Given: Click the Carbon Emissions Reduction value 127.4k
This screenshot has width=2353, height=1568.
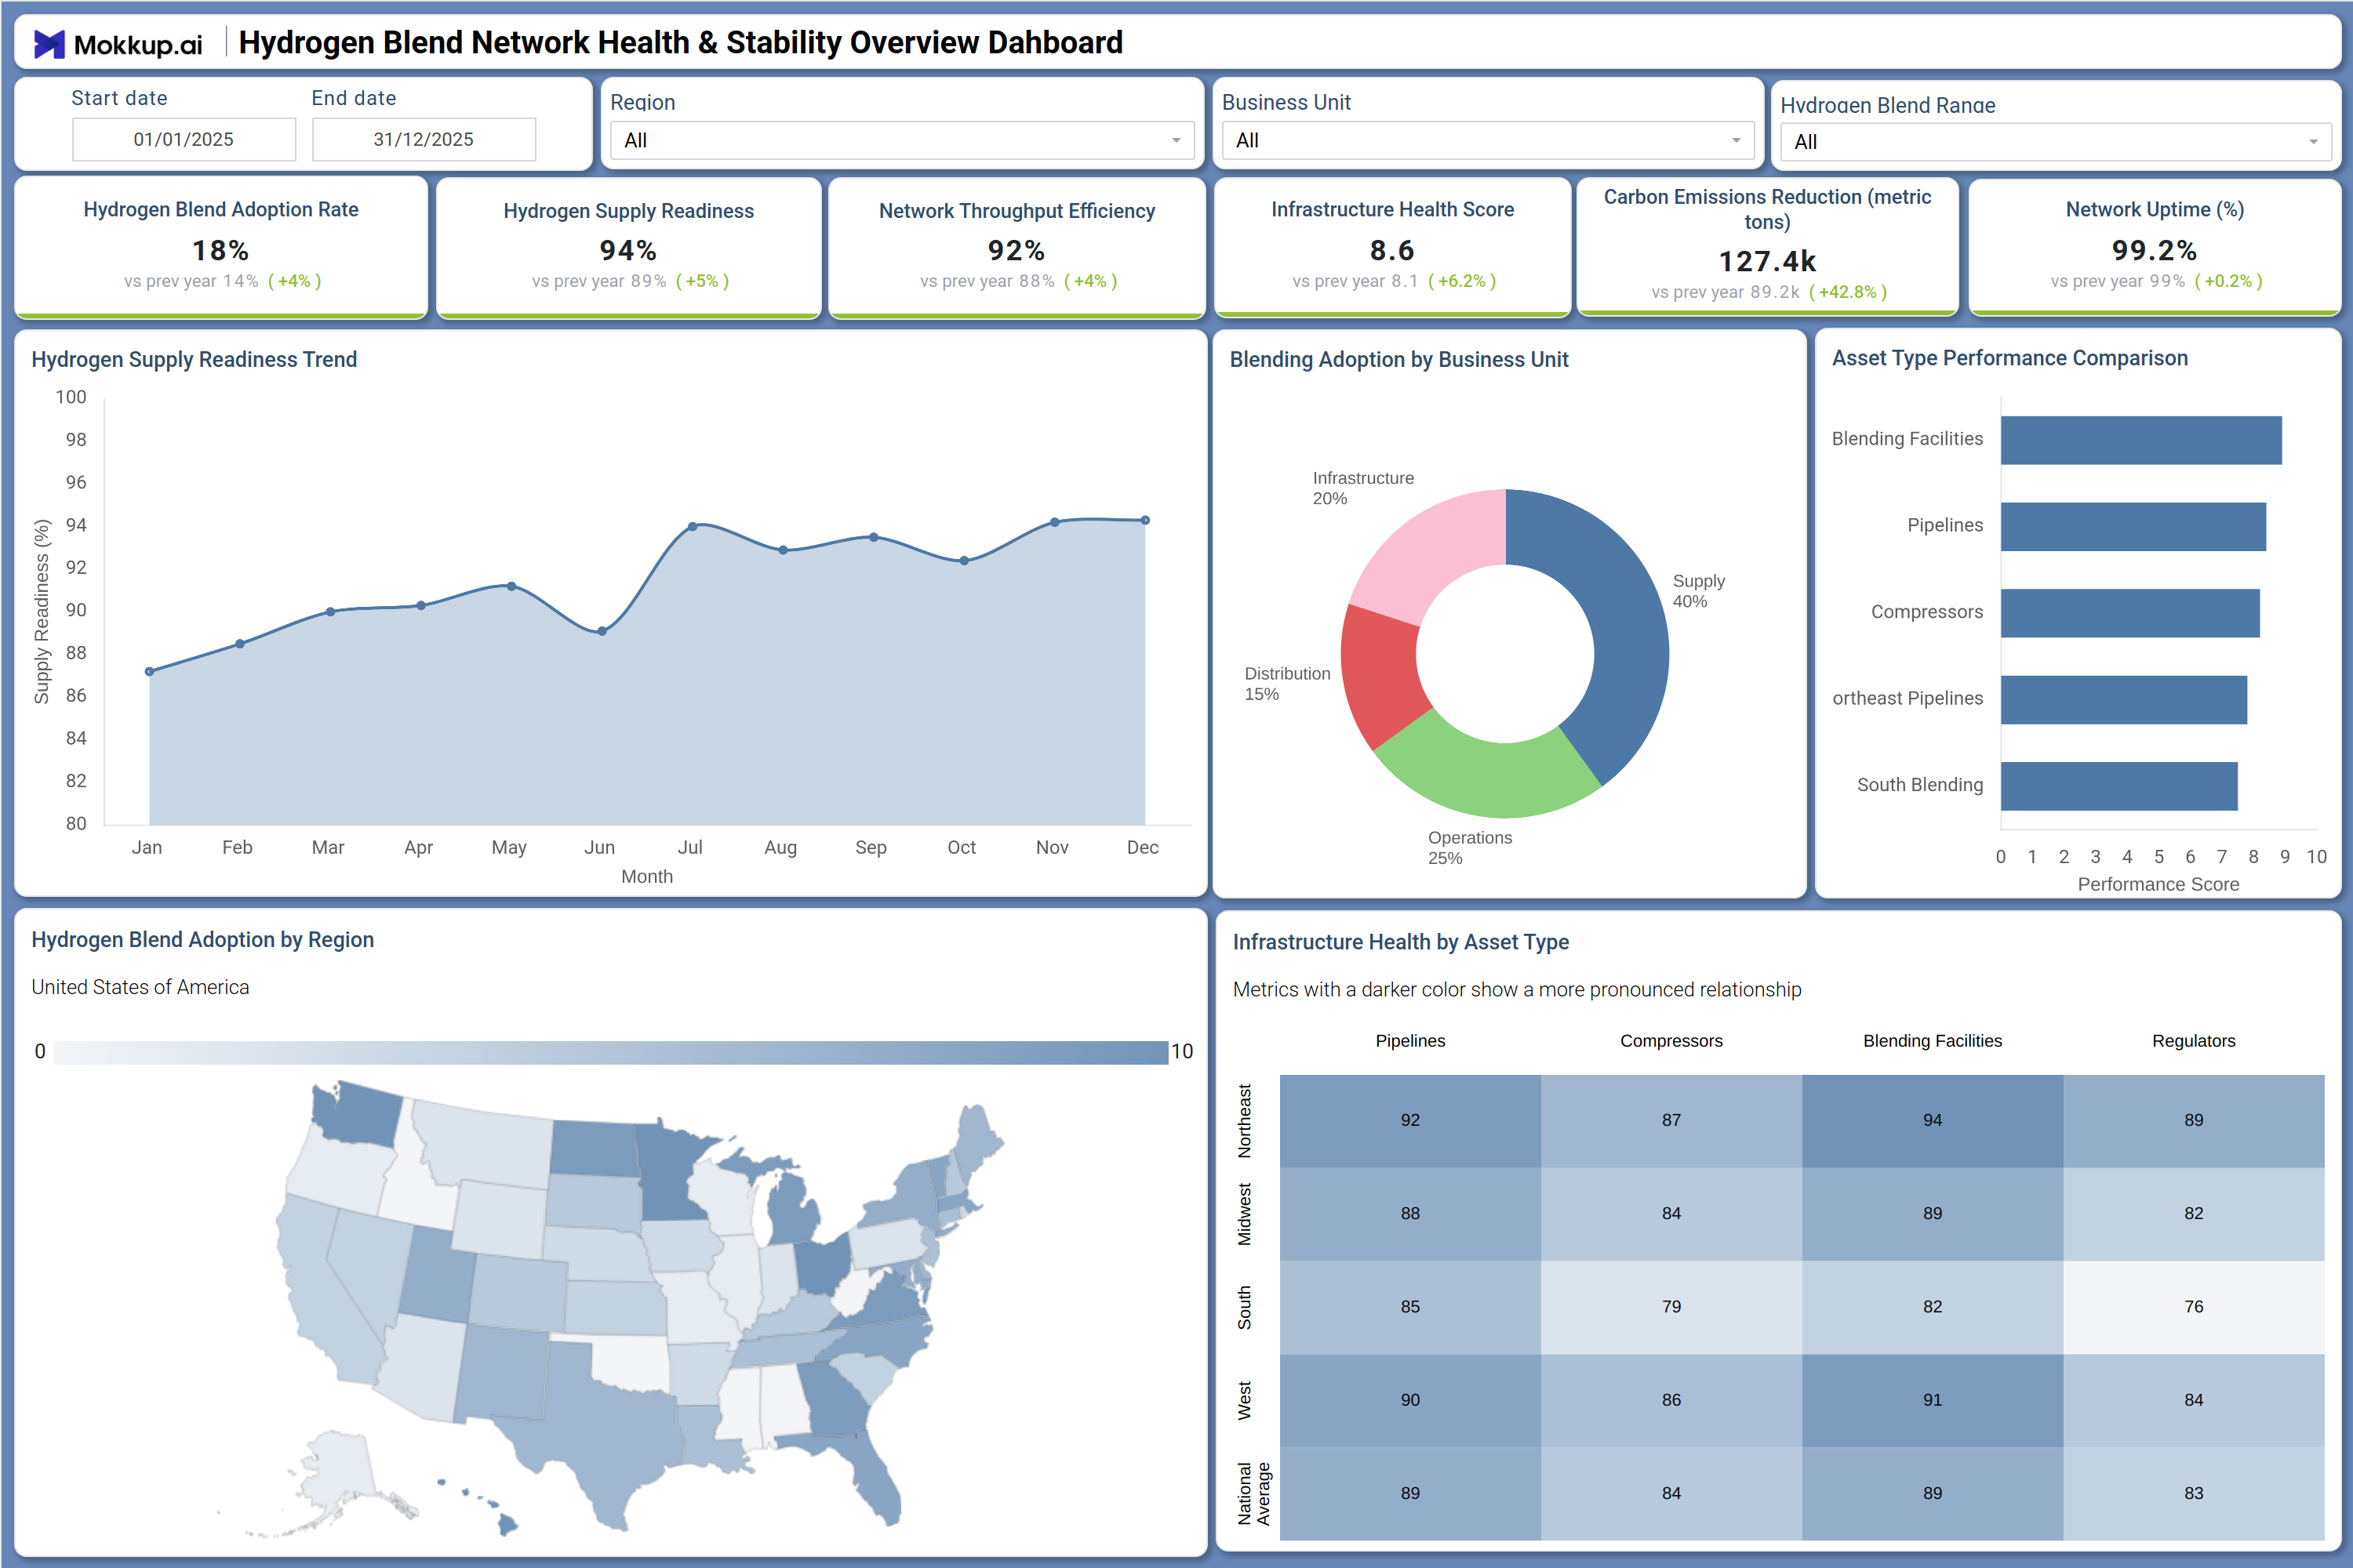Looking at the screenshot, I should [x=1767, y=261].
